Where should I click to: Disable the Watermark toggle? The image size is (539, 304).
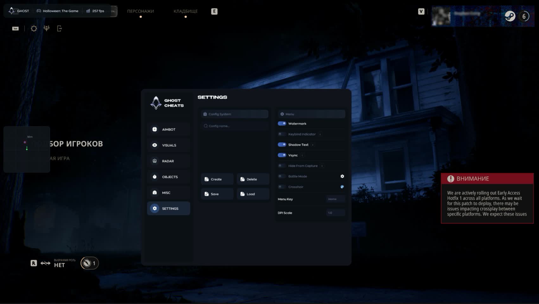pyautogui.click(x=282, y=123)
